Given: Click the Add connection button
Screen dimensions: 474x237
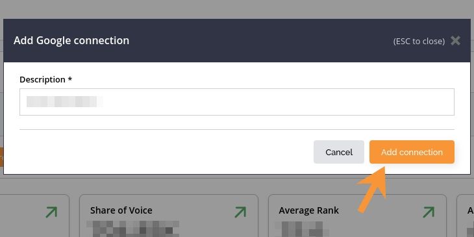Looking at the screenshot, I should click(x=412, y=152).
